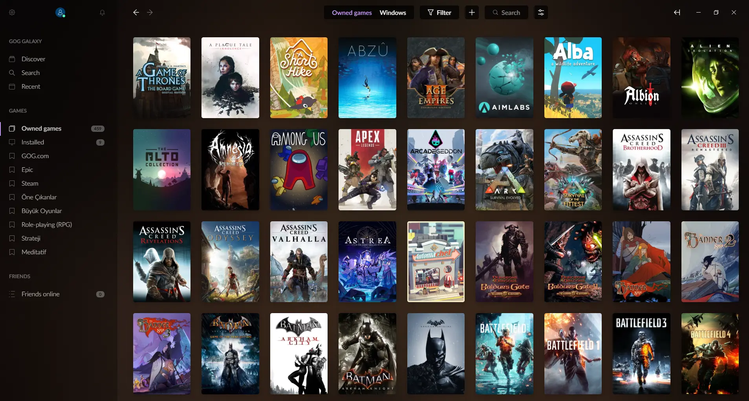749x401 pixels.
Task: Open the Büyük Oyunlar bookmark
Action: 58,211
